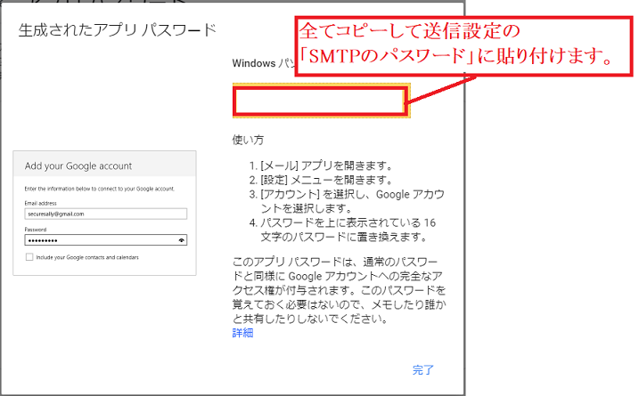Image resolution: width=639 pixels, height=396 pixels.
Task: Select the generated app password box
Action: [321, 101]
